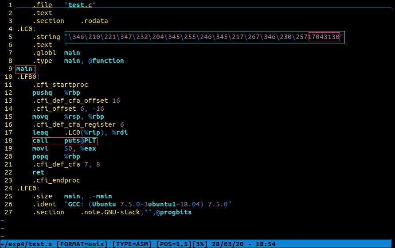Click the leaq instruction on line 17
Screen dimensions: 395x248
(40, 133)
